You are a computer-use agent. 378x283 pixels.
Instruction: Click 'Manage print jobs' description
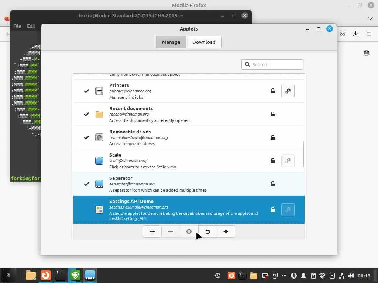(126, 97)
